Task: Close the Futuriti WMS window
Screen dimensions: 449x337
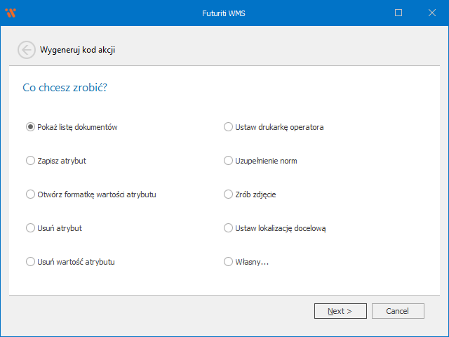Action: [430, 13]
